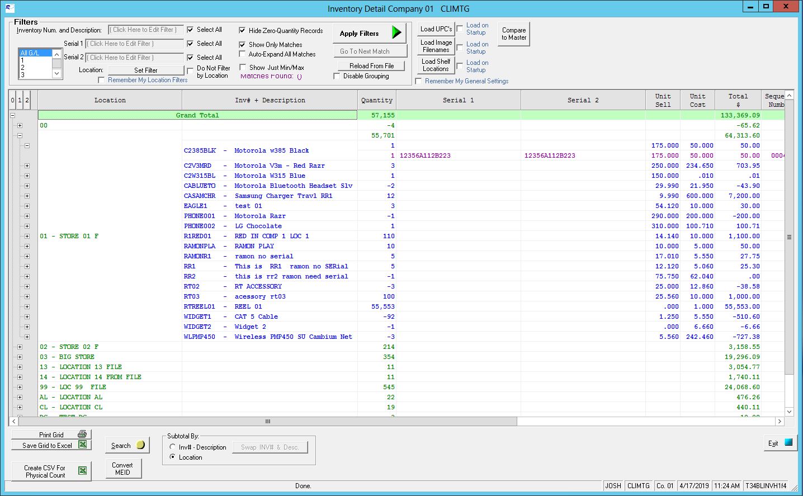
Task: Click the blue square icon on Exit
Action: [x=788, y=442]
